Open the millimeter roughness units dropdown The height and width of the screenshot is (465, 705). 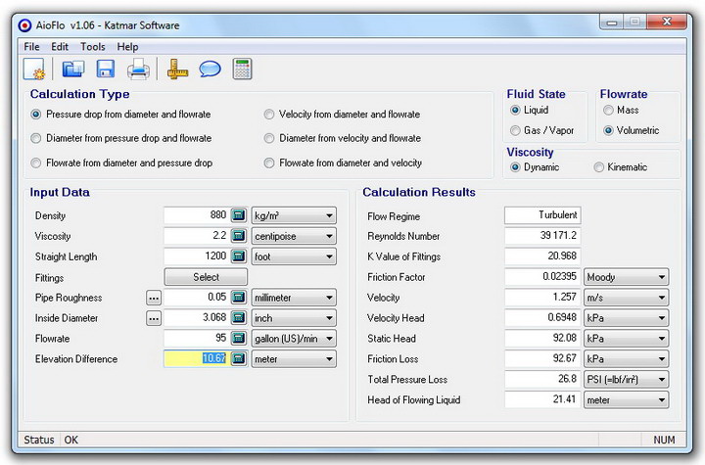click(294, 298)
